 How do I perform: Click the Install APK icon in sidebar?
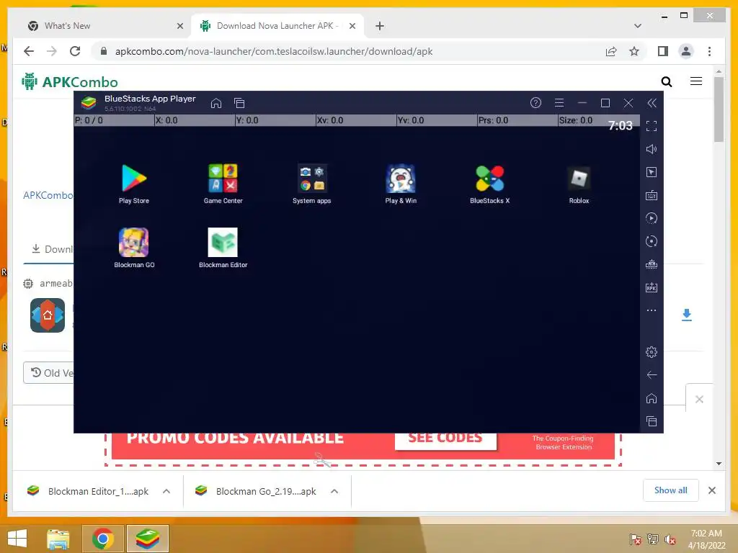coord(652,287)
